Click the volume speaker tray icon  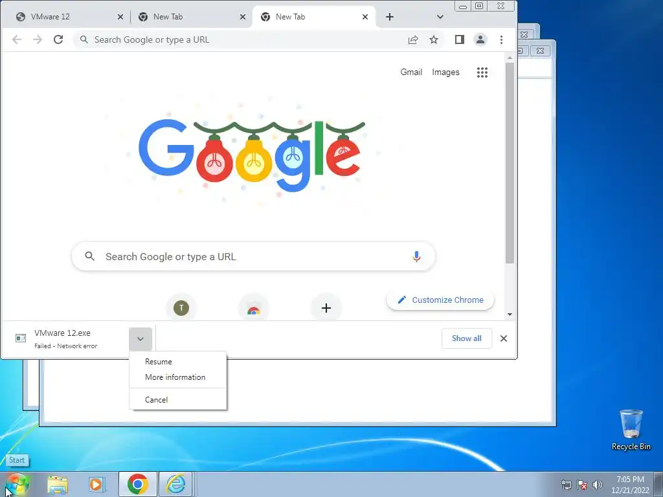[x=598, y=485]
